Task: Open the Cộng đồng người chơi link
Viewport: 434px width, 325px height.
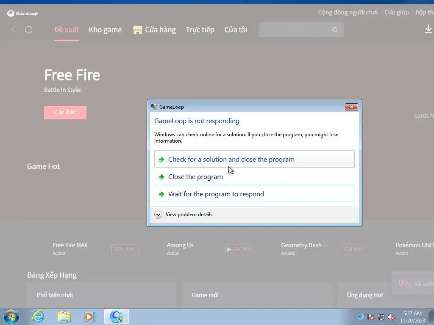Action: (348, 12)
